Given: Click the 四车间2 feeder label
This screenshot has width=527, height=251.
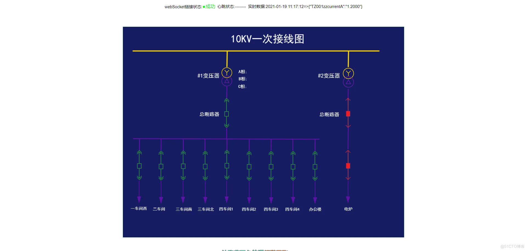Looking at the screenshot, I should tap(249, 209).
